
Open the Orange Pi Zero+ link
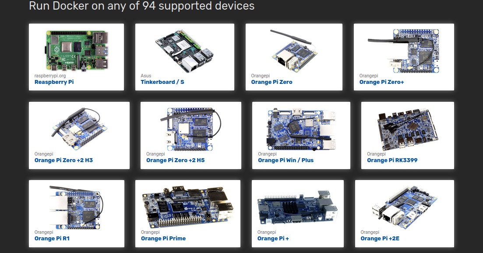[x=382, y=82]
